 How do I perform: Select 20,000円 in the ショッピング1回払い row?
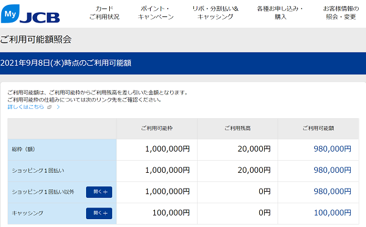(254, 170)
